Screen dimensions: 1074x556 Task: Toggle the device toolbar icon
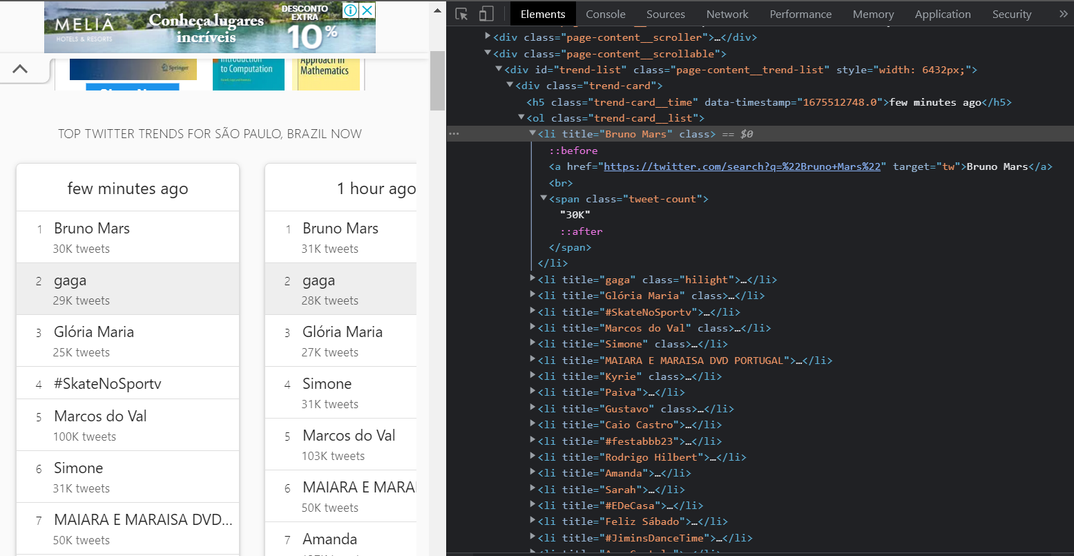[486, 14]
